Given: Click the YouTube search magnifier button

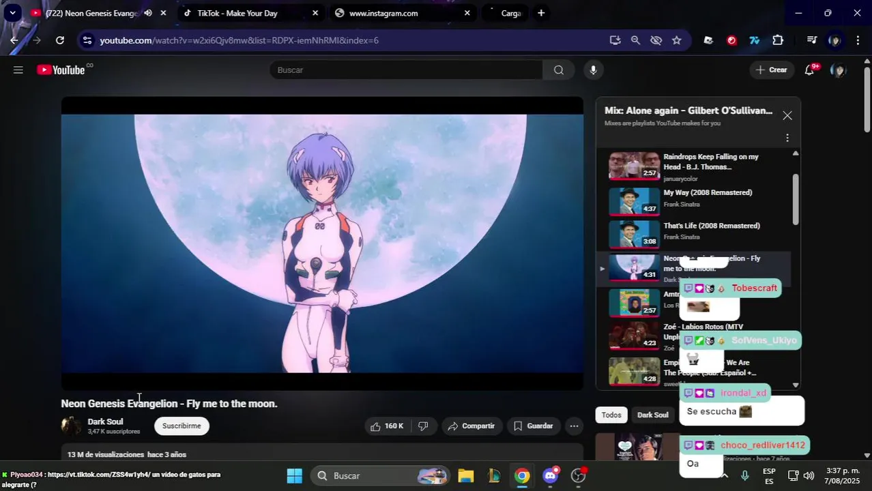Looking at the screenshot, I should pos(559,70).
